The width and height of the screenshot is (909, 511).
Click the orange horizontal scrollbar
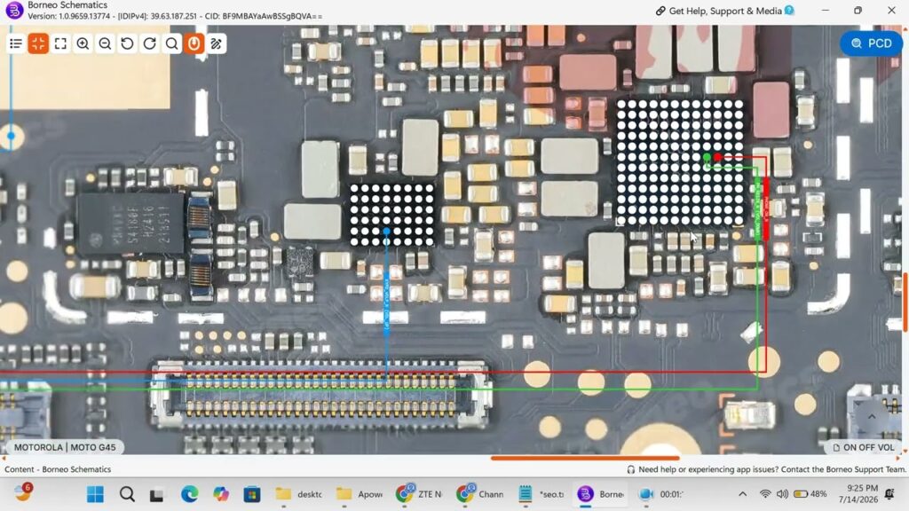point(585,459)
